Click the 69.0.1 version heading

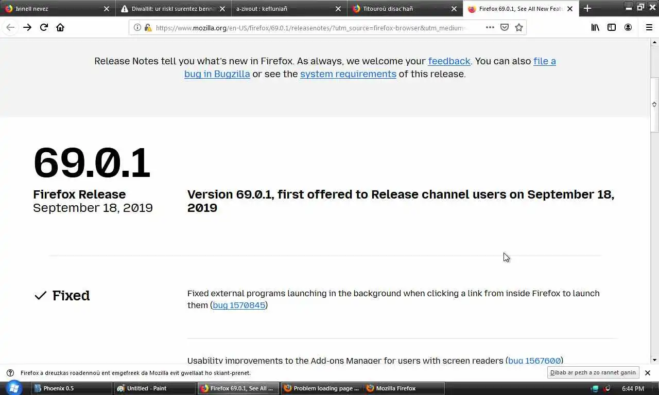[x=92, y=163]
